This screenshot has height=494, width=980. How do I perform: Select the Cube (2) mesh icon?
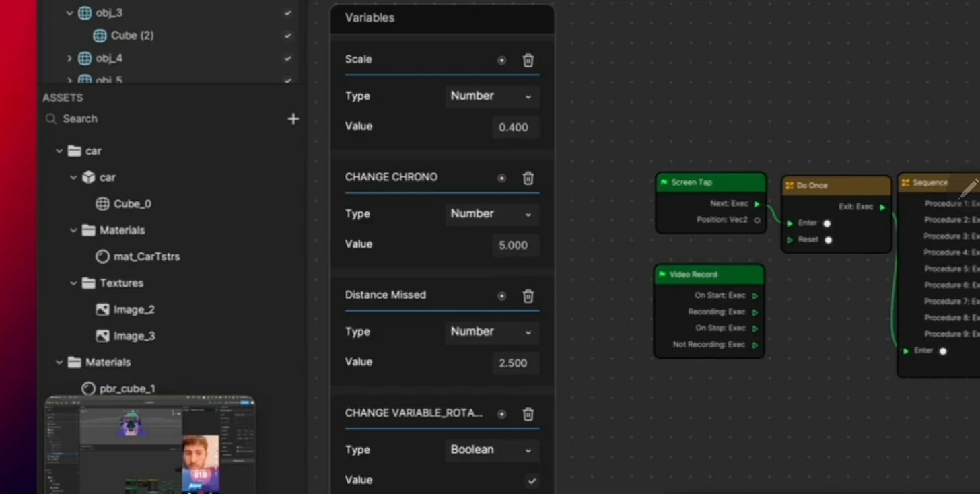(x=100, y=36)
